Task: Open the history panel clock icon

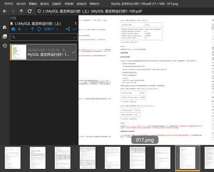Action: click(4, 46)
